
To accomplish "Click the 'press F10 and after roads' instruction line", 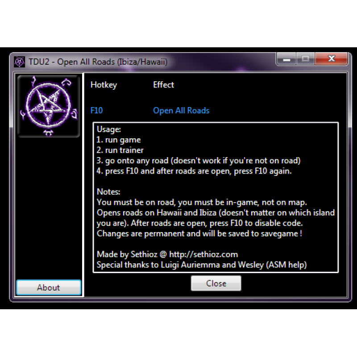I will tap(194, 171).
